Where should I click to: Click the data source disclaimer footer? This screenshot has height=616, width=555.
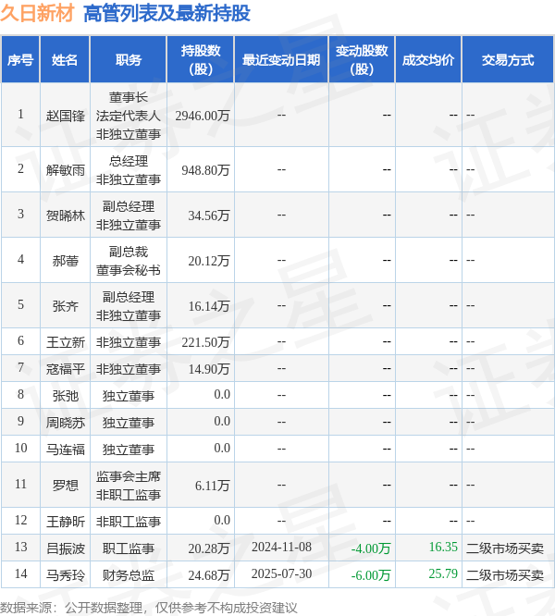(x=149, y=608)
